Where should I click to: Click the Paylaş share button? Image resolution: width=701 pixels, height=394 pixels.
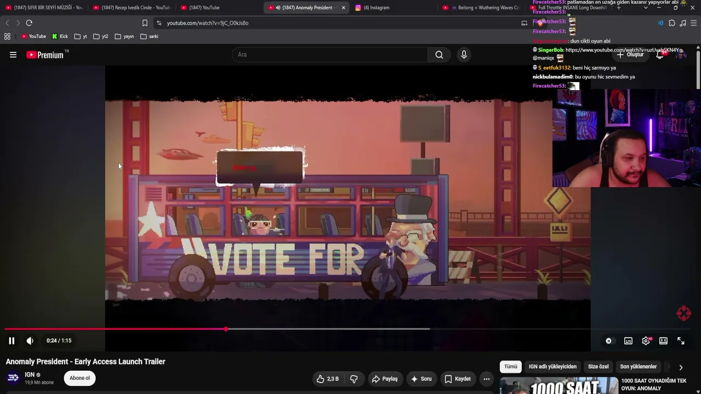pyautogui.click(x=384, y=379)
